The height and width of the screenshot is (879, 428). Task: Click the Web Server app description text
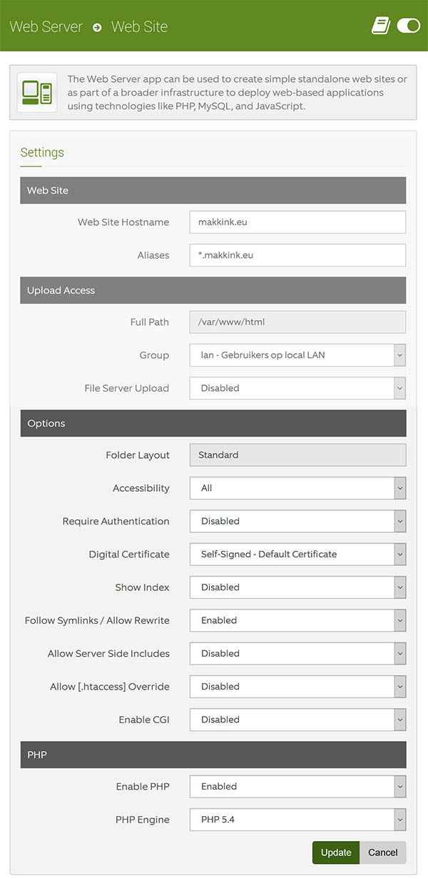tap(238, 93)
